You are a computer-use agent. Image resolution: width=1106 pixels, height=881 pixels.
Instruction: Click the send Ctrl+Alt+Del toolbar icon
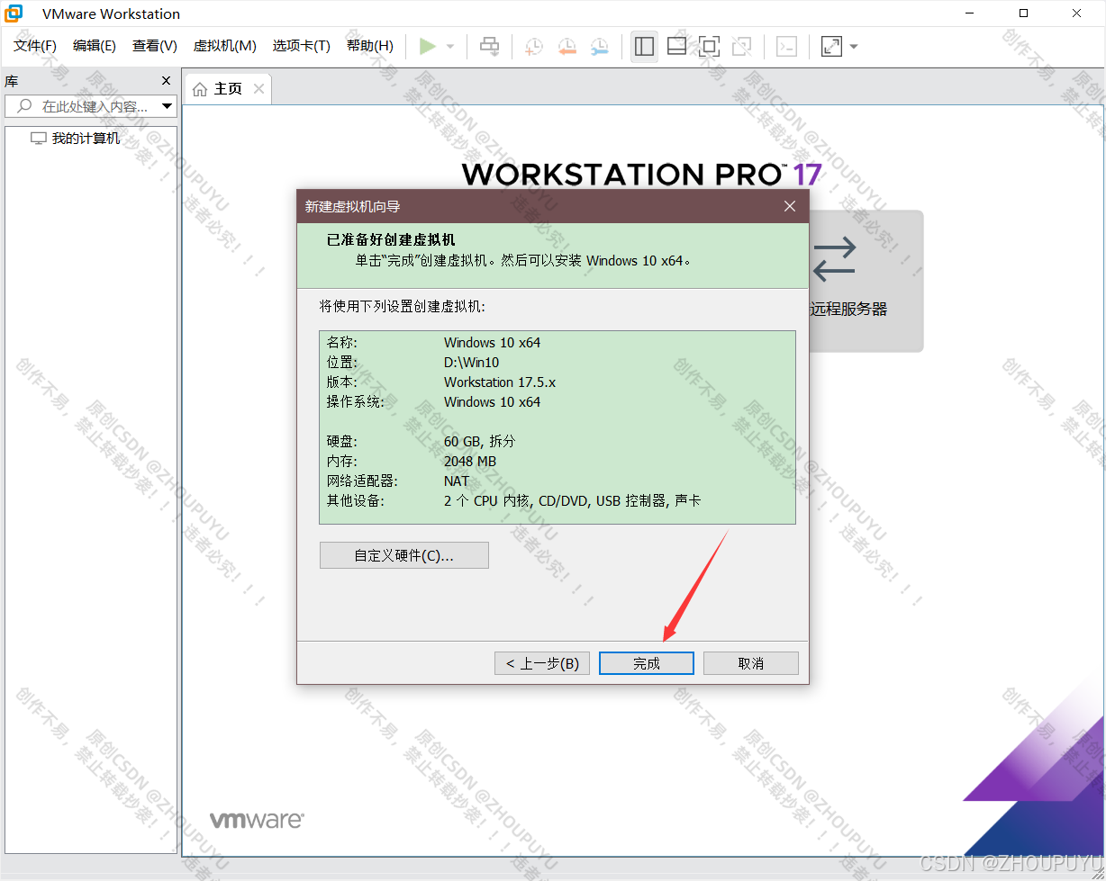(x=489, y=46)
